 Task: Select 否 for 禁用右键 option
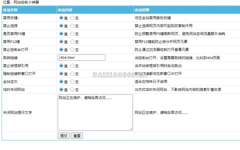(x=72, y=18)
